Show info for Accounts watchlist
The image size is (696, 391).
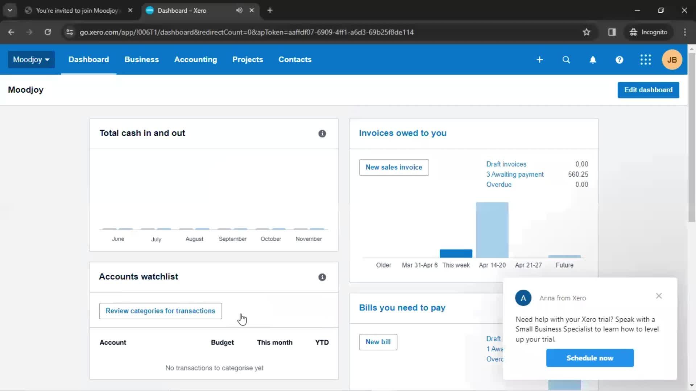click(x=322, y=277)
